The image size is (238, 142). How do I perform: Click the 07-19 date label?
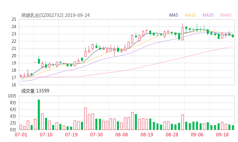point(71,135)
